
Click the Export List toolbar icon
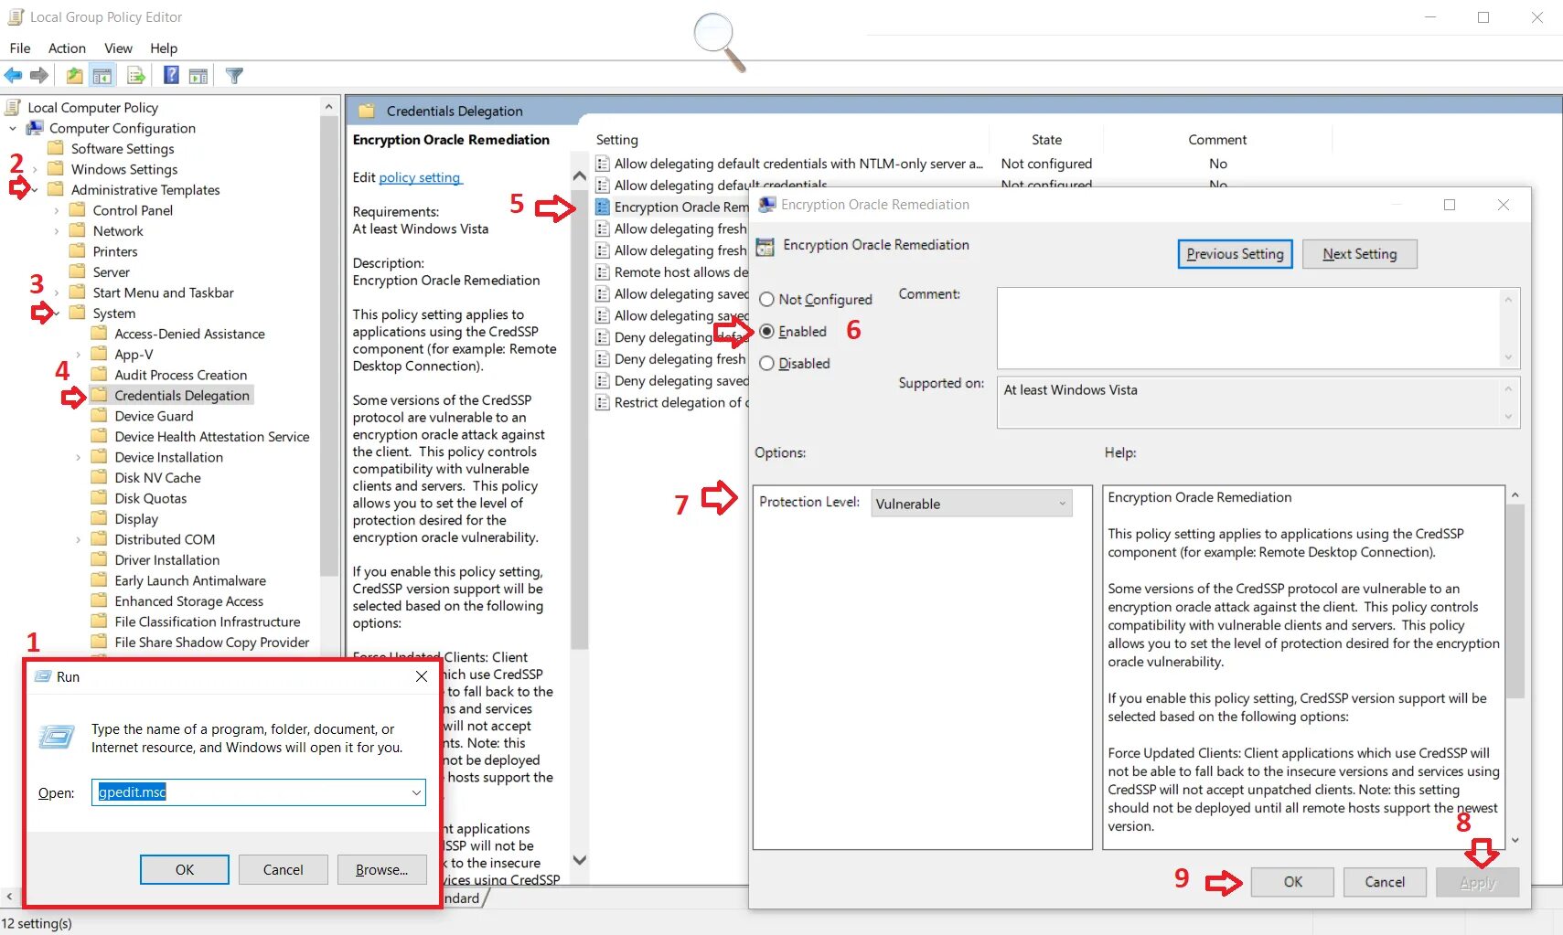tap(136, 76)
